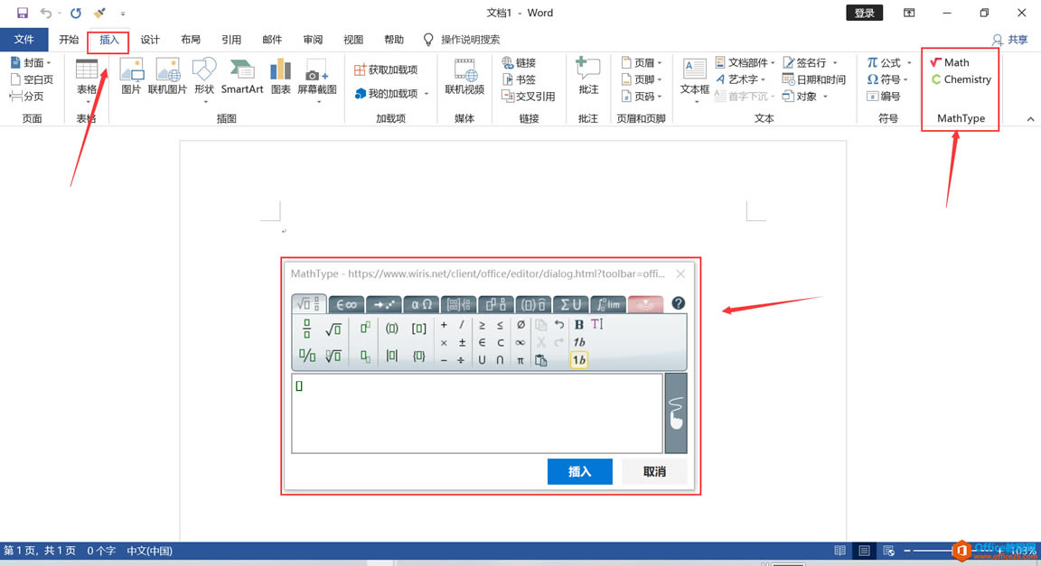
Task: Switch to the 布局 ribbon tab
Action: (191, 40)
